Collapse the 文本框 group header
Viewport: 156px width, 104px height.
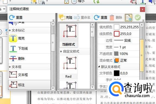(10, 67)
